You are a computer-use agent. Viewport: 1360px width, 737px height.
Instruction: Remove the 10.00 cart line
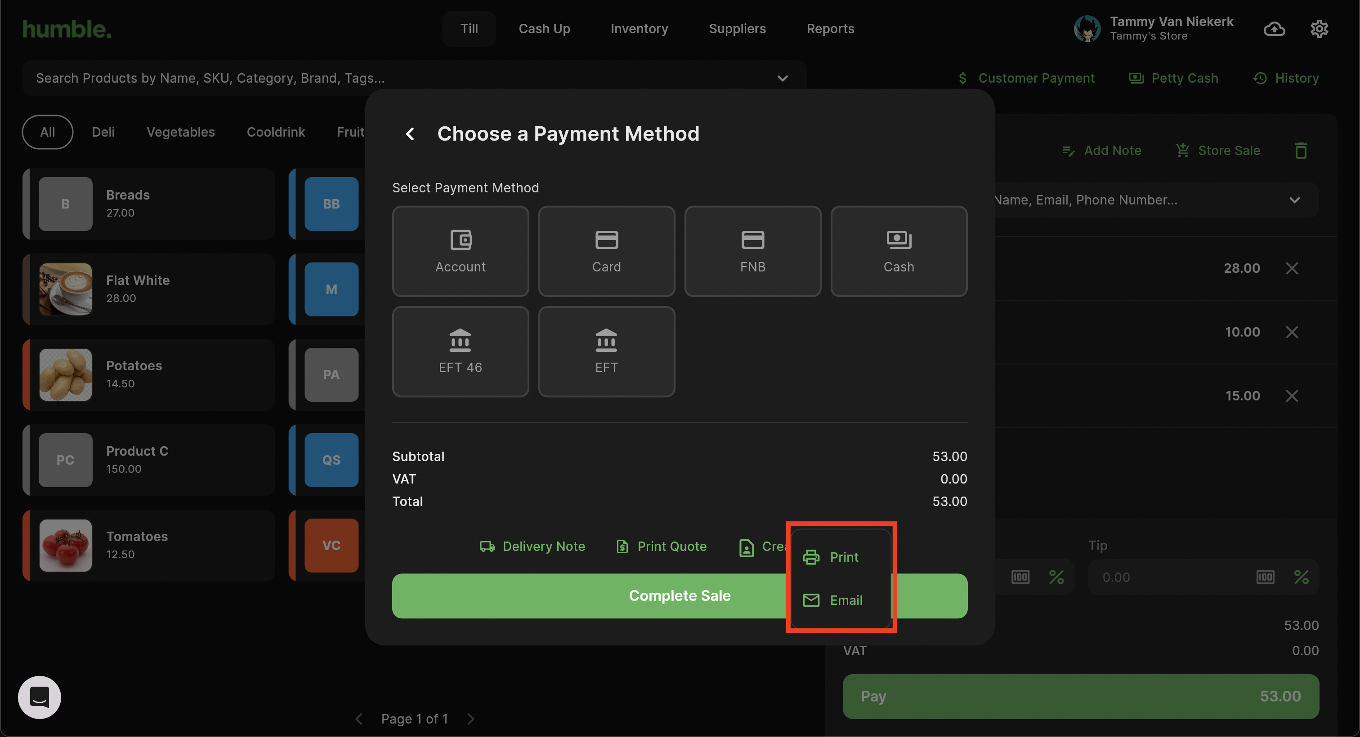(1292, 332)
